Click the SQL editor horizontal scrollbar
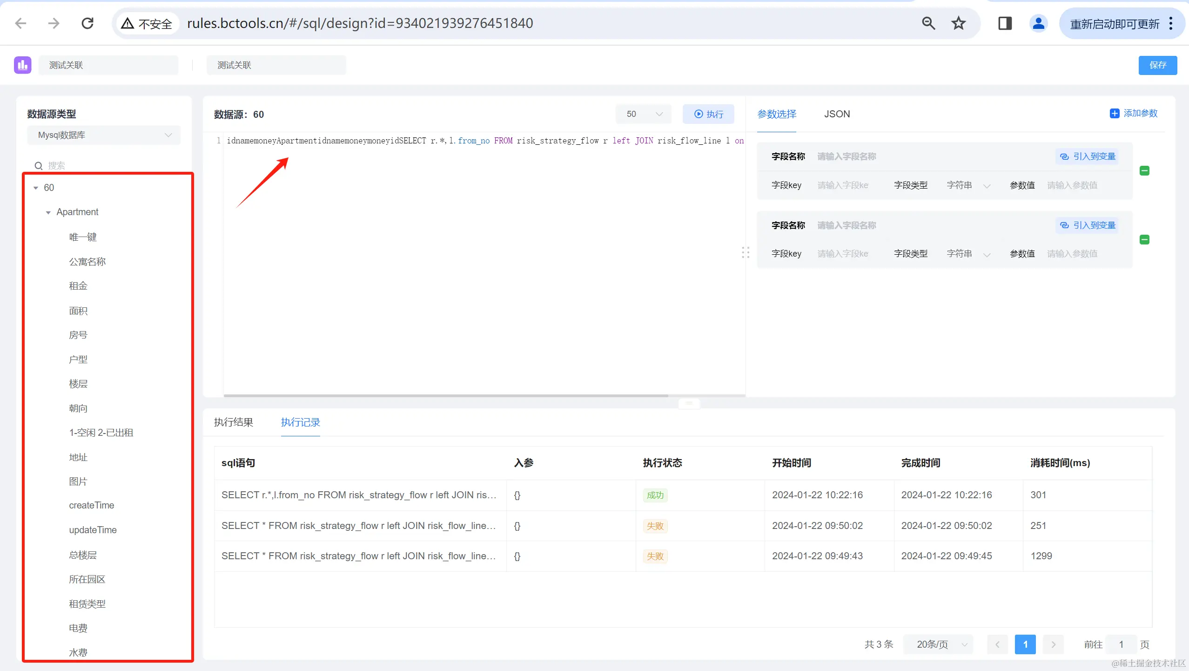 point(446,396)
